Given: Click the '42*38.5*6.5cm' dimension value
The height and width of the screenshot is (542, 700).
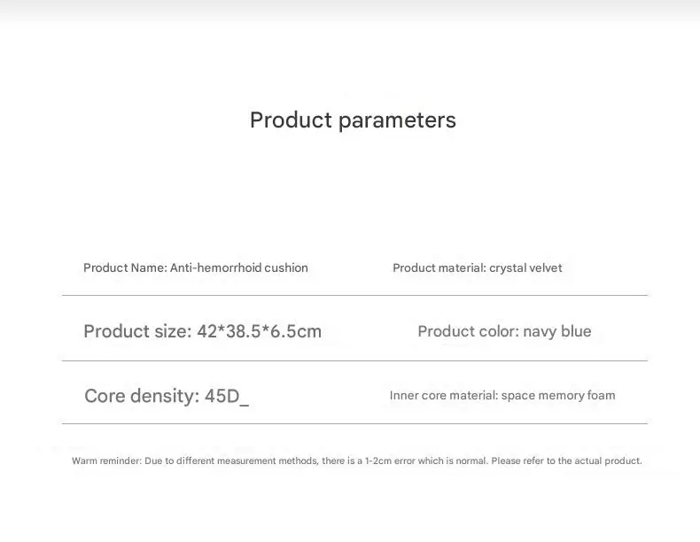Looking at the screenshot, I should (x=260, y=331).
